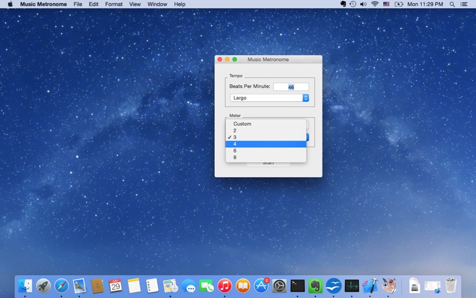Click the Time Machine menu bar icon
Screen dimensions: 476x298
point(353,4)
